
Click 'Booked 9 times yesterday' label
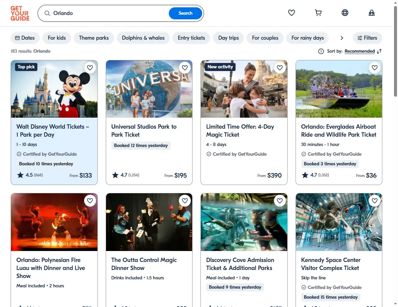[x=235, y=287]
